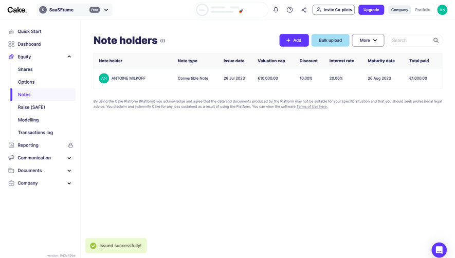Click the onboarding progress rocket widget
Viewport: 455px width, 258px height.
click(231, 10)
